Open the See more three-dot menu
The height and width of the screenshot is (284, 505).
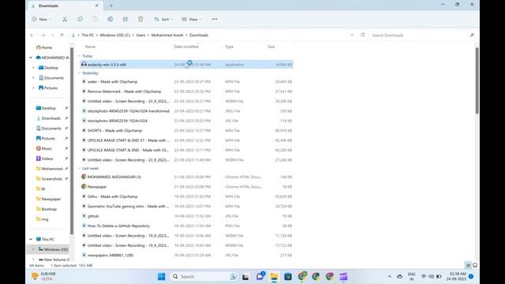[215, 19]
